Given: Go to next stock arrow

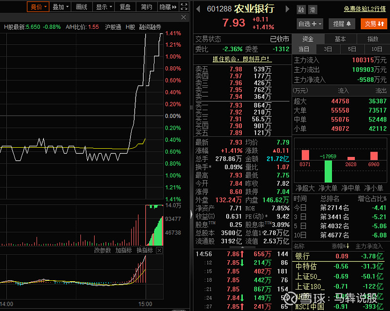Looking at the screenshot, I should 287,9.
